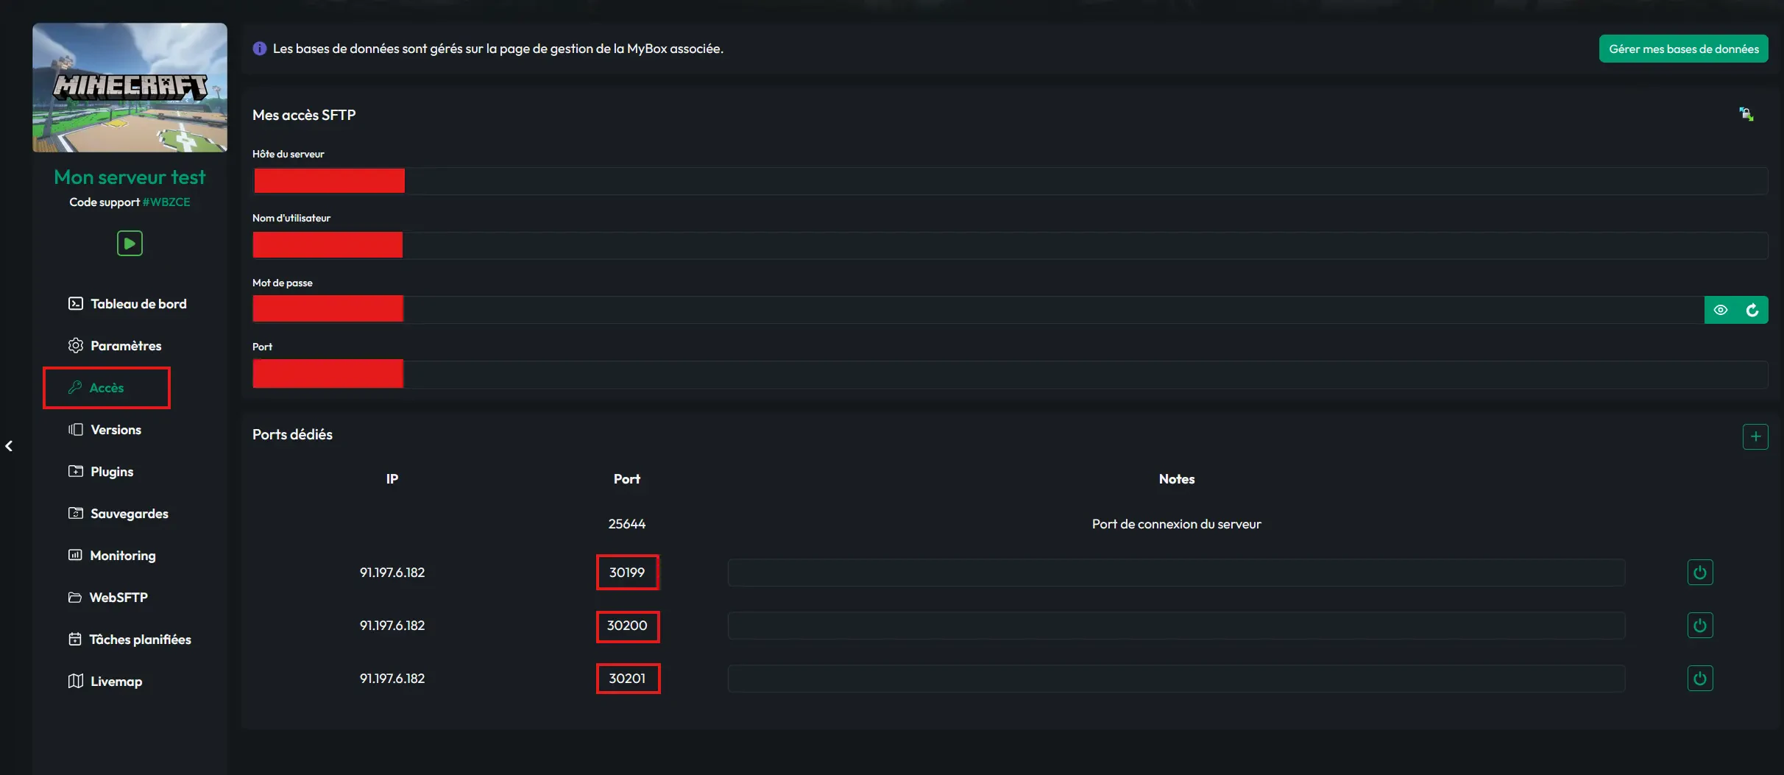Click the Minecraft server thumbnail image
This screenshot has width=1784, height=775.
coord(130,88)
